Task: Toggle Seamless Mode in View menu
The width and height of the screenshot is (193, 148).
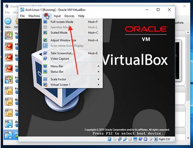Action: pos(73,27)
